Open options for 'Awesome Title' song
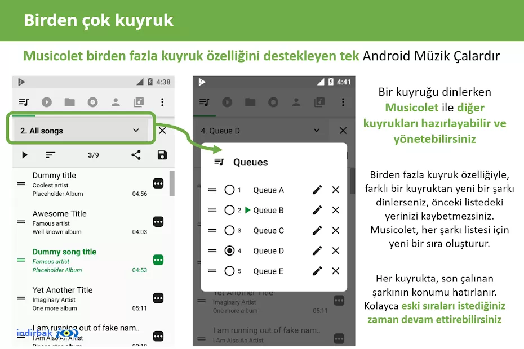 tap(158, 222)
